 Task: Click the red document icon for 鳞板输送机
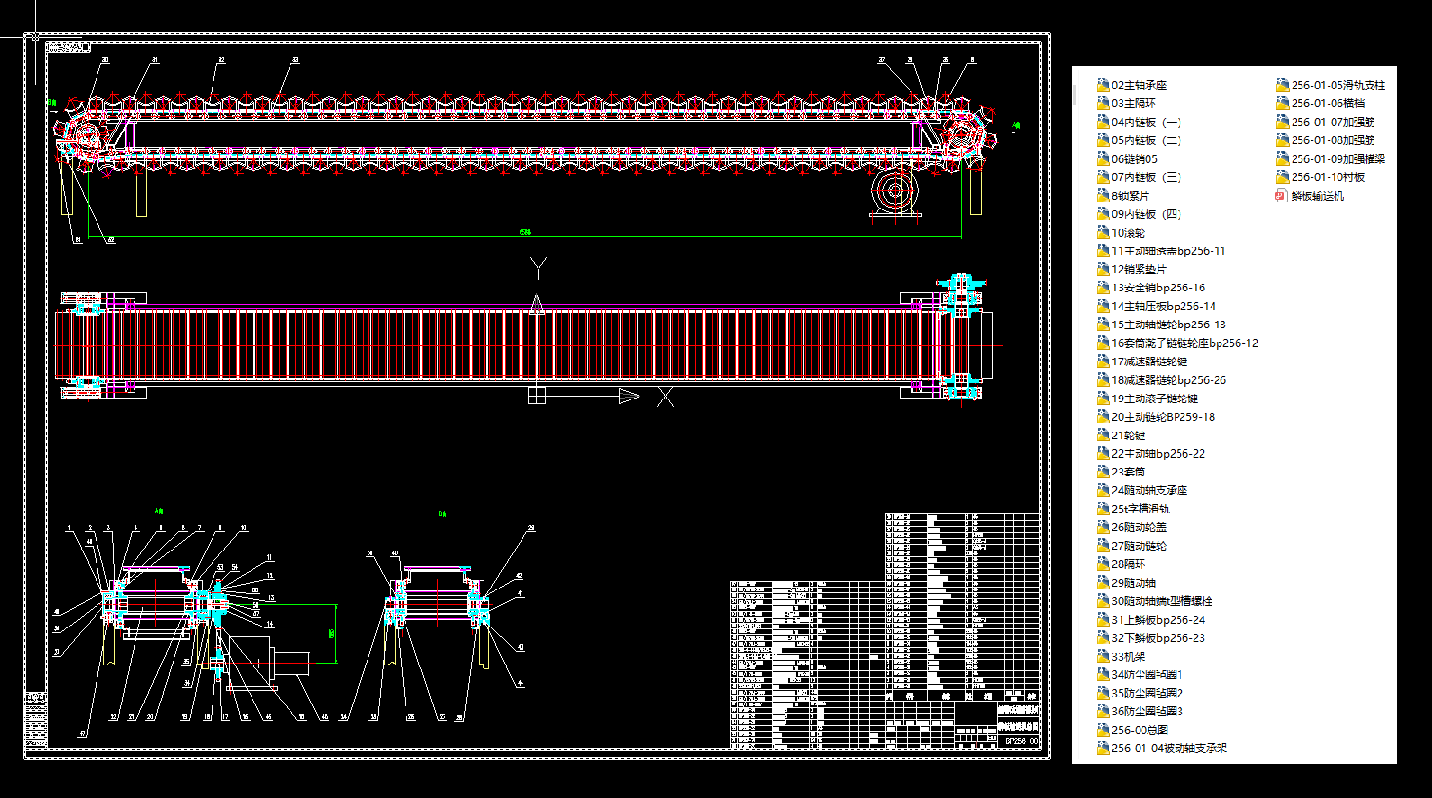[x=1282, y=196]
